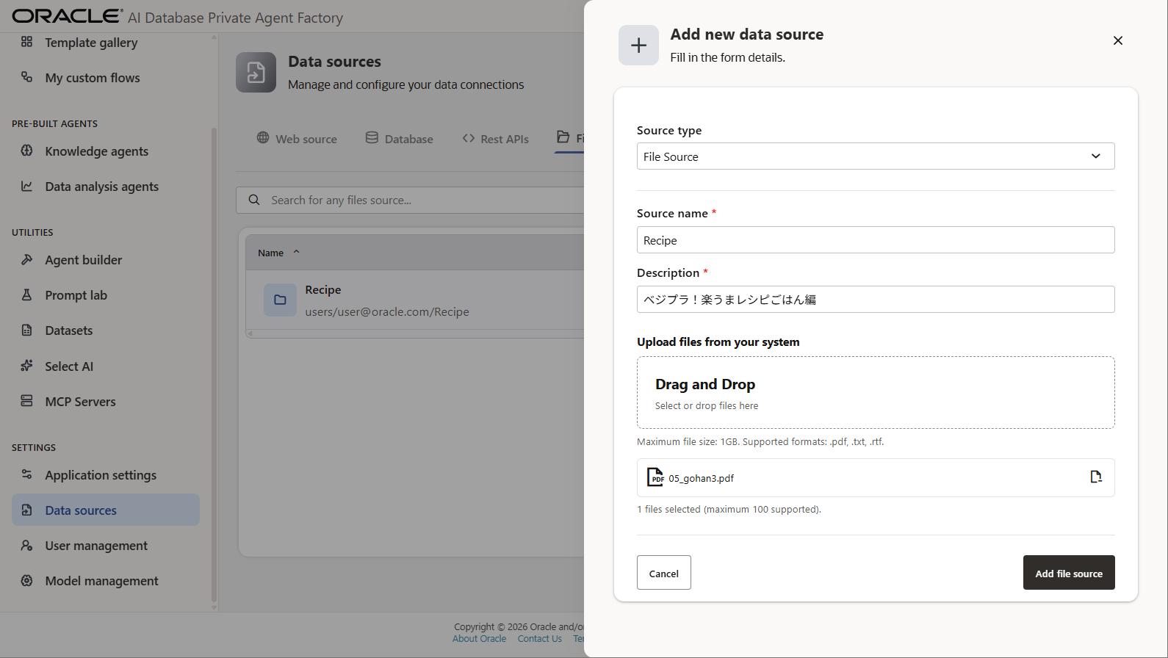Go to Model management settings
Image resolution: width=1168 pixels, height=658 pixels.
[101, 581]
